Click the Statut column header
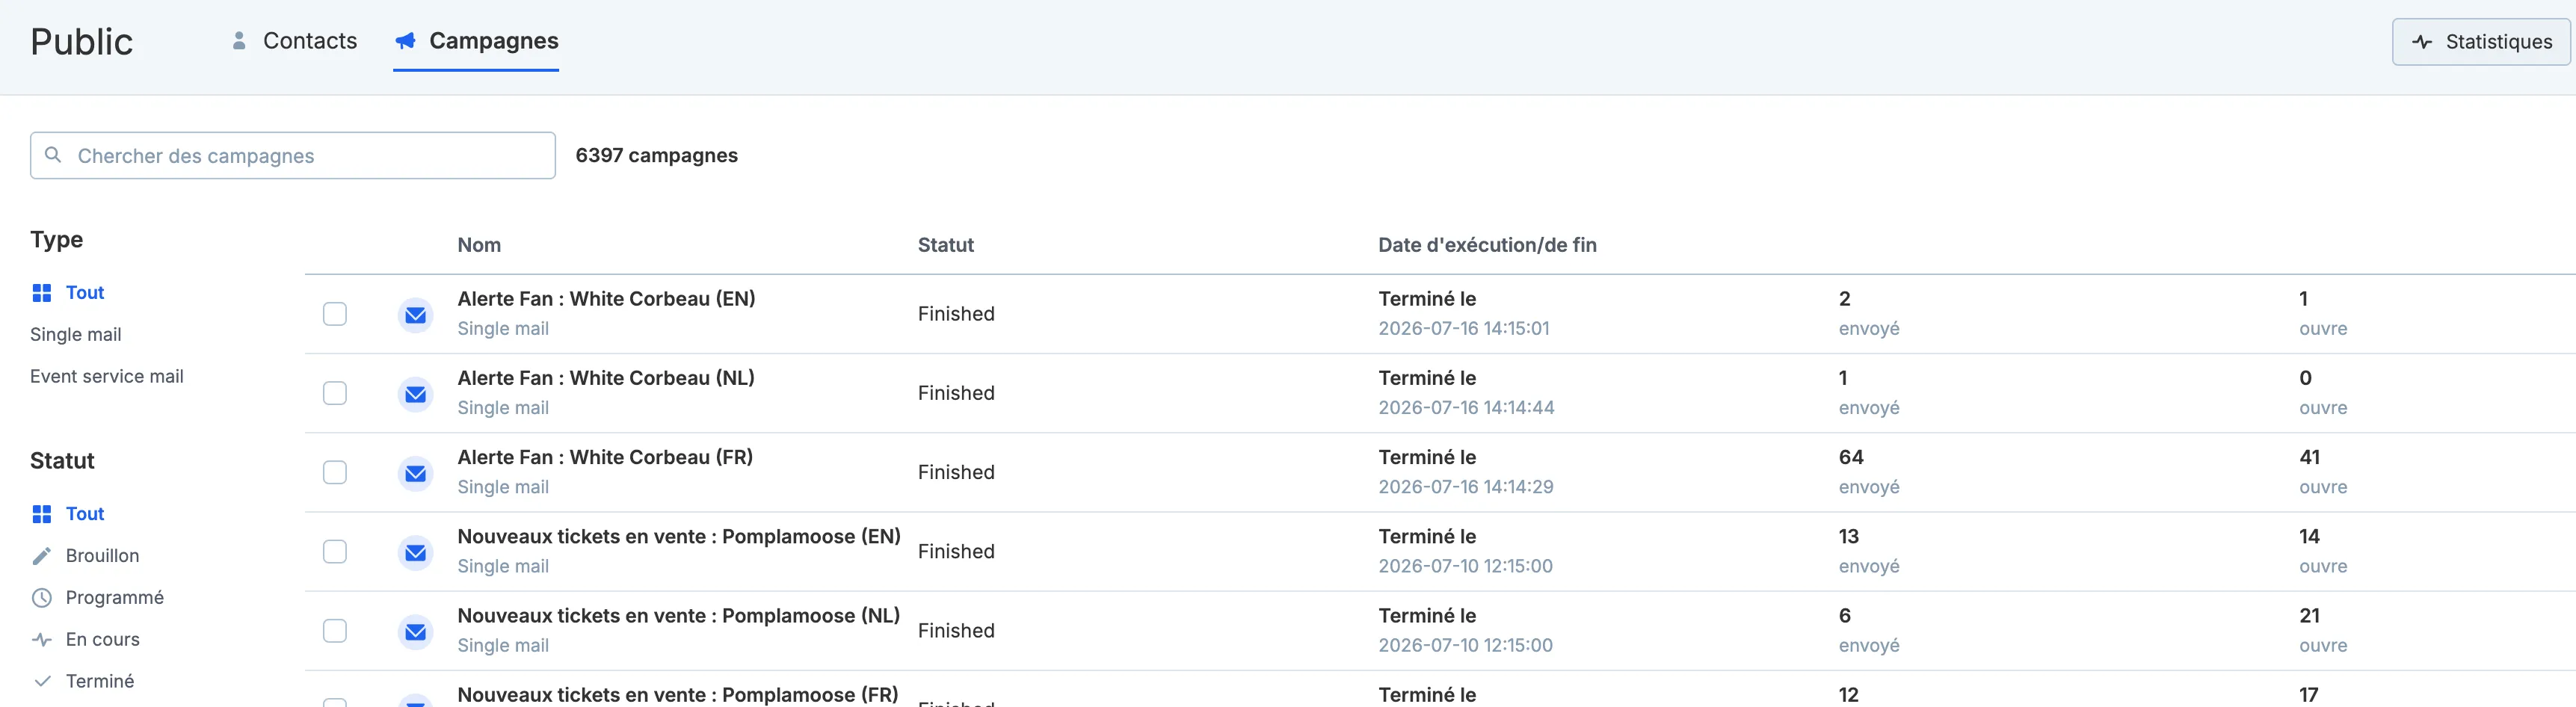The height and width of the screenshot is (707, 2576). 946,245
